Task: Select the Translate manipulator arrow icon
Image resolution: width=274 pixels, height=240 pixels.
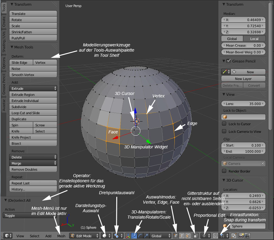Action: click(x=134, y=236)
